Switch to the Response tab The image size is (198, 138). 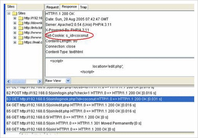tap(69, 7)
